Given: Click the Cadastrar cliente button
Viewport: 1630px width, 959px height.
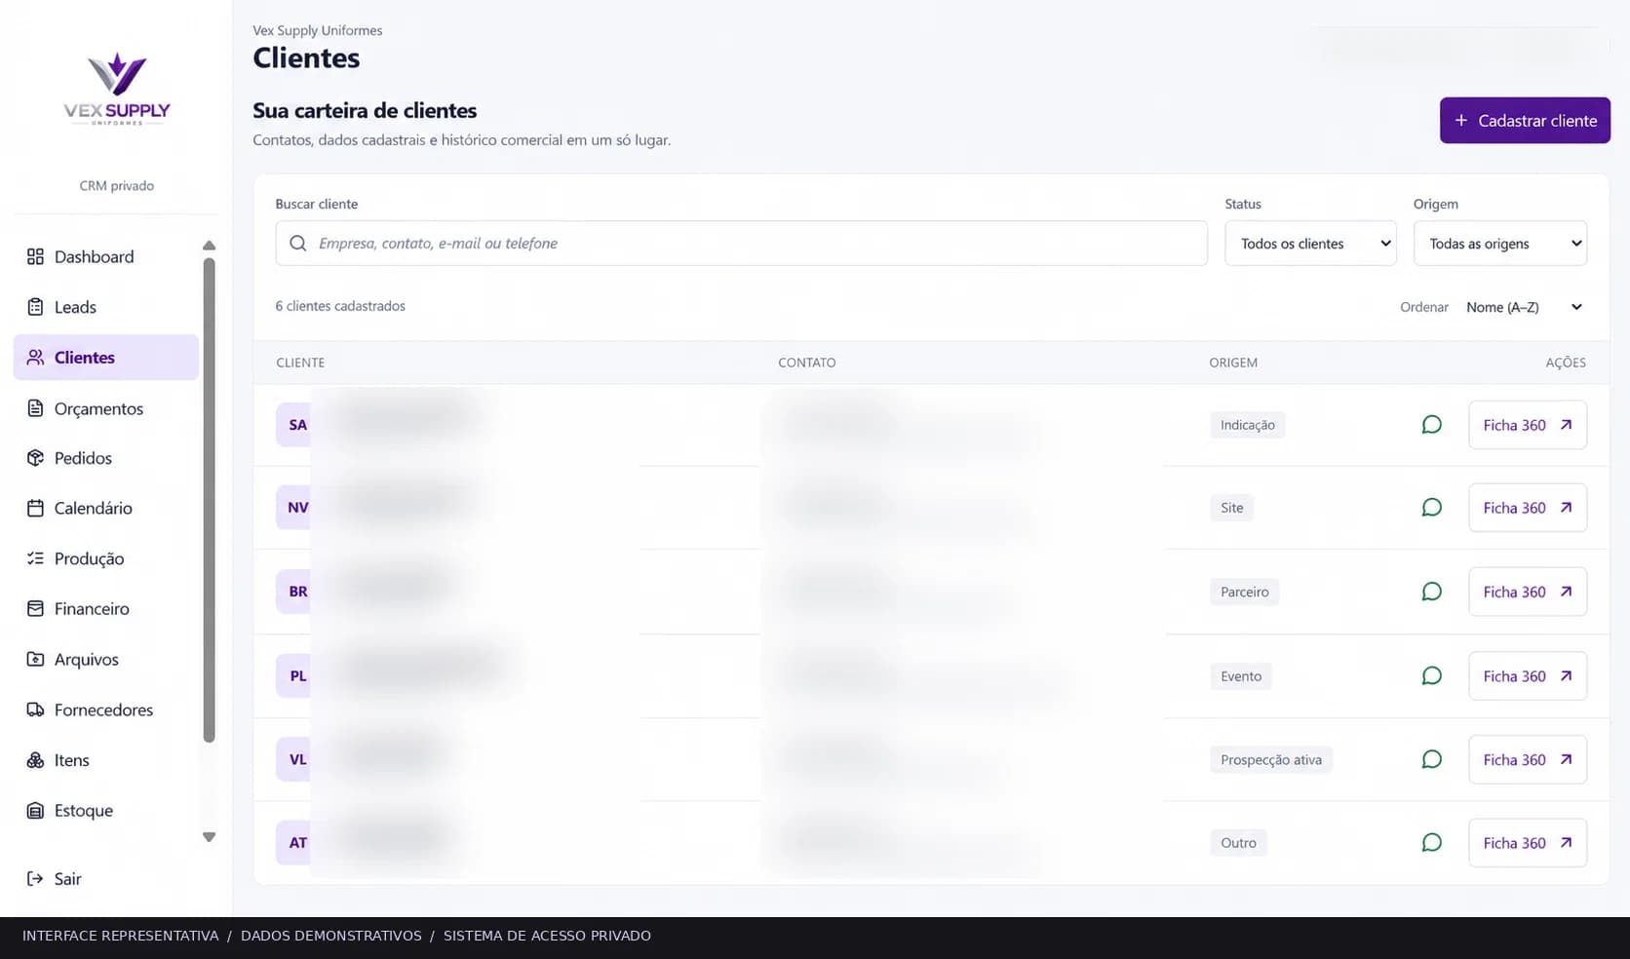Looking at the screenshot, I should click(1525, 121).
